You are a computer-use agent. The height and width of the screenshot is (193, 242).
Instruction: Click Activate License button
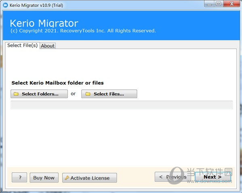[90, 178]
